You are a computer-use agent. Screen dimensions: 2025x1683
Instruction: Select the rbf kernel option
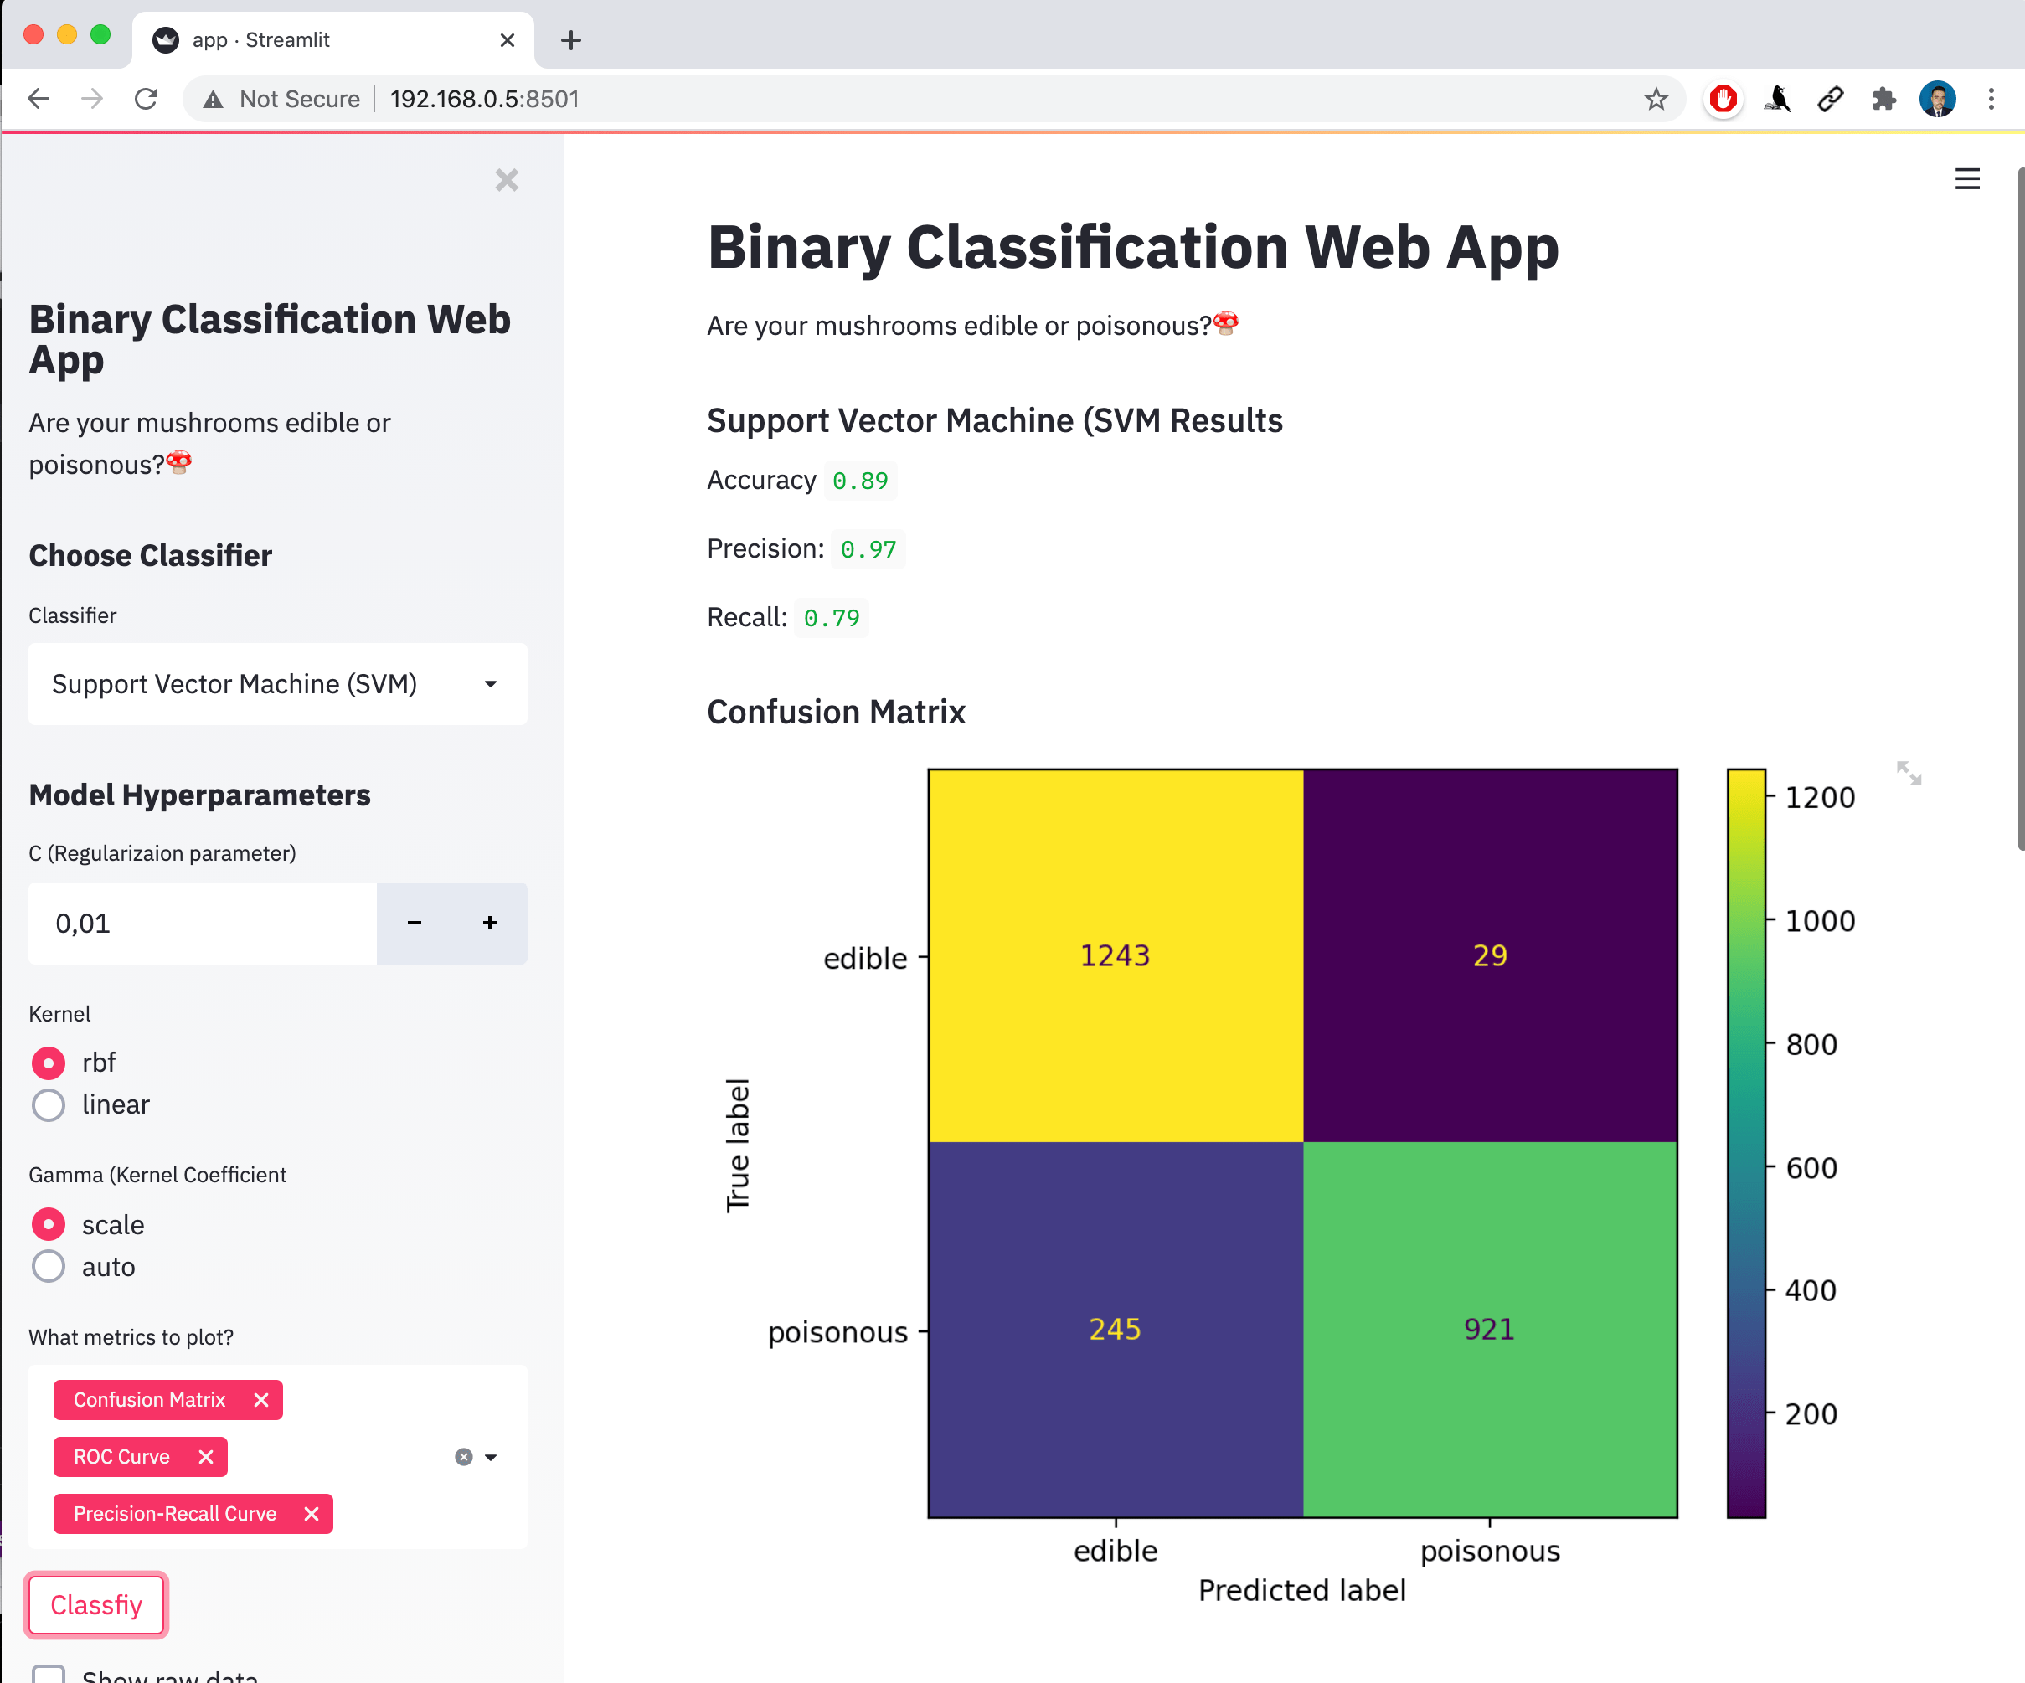[49, 1063]
